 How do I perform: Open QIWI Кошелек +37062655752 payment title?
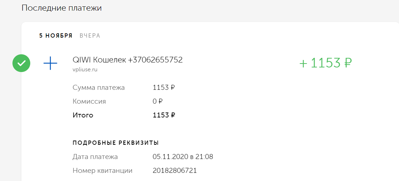[128, 60]
